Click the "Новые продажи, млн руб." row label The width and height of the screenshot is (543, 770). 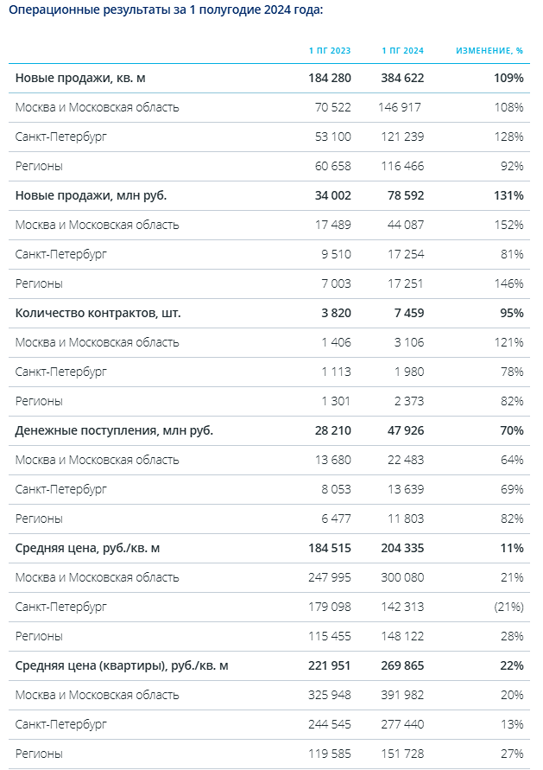tap(92, 195)
